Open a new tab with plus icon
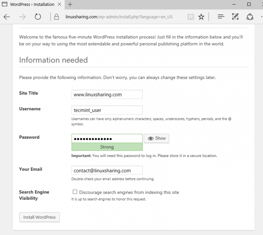Viewport: 263px width, 235px height. 70,4
